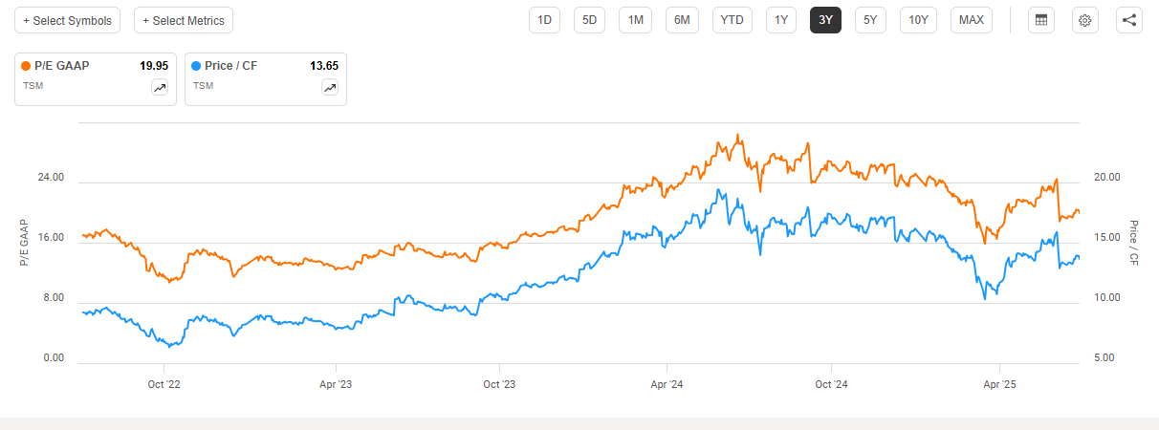Click the trend icon on P/E GAAP card
This screenshot has width=1159, height=430.
pos(159,88)
